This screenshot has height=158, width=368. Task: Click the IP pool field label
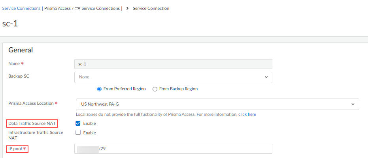click(17, 149)
